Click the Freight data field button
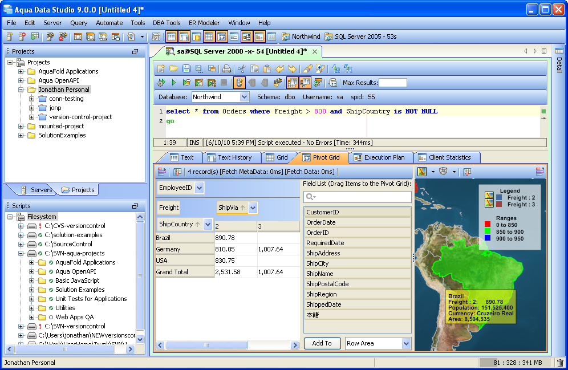 pyautogui.click(x=169, y=208)
